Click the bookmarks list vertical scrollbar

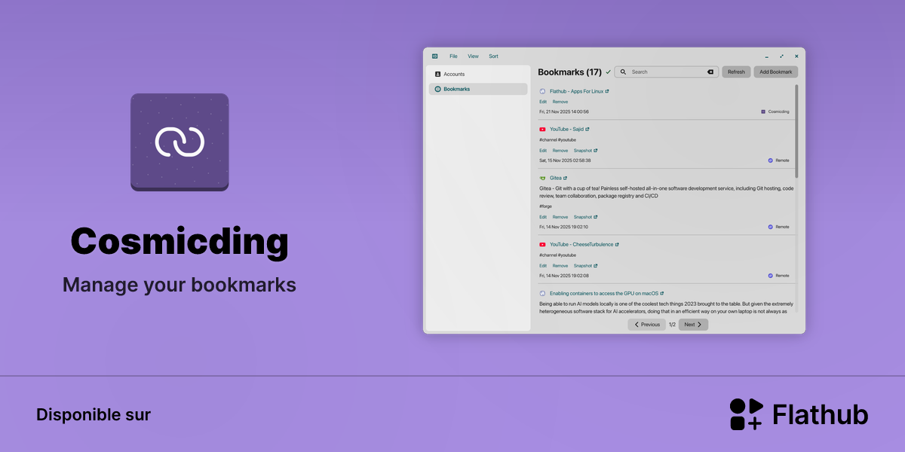[796, 132]
